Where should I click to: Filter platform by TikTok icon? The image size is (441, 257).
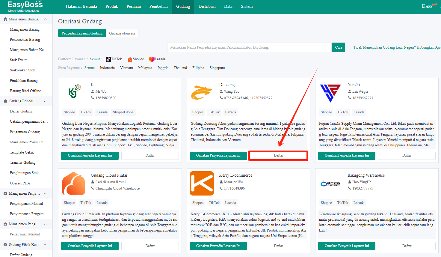tap(108, 59)
